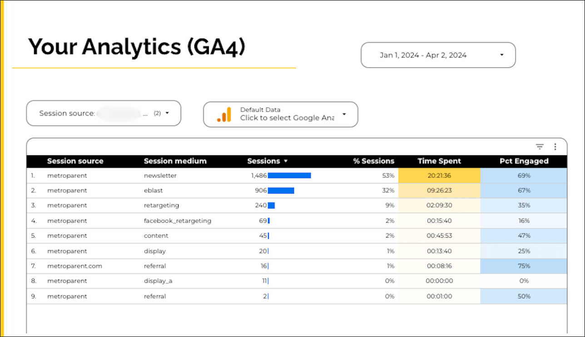585x337 pixels.
Task: Sort table by Pct Engaged header
Action: pyautogui.click(x=524, y=161)
